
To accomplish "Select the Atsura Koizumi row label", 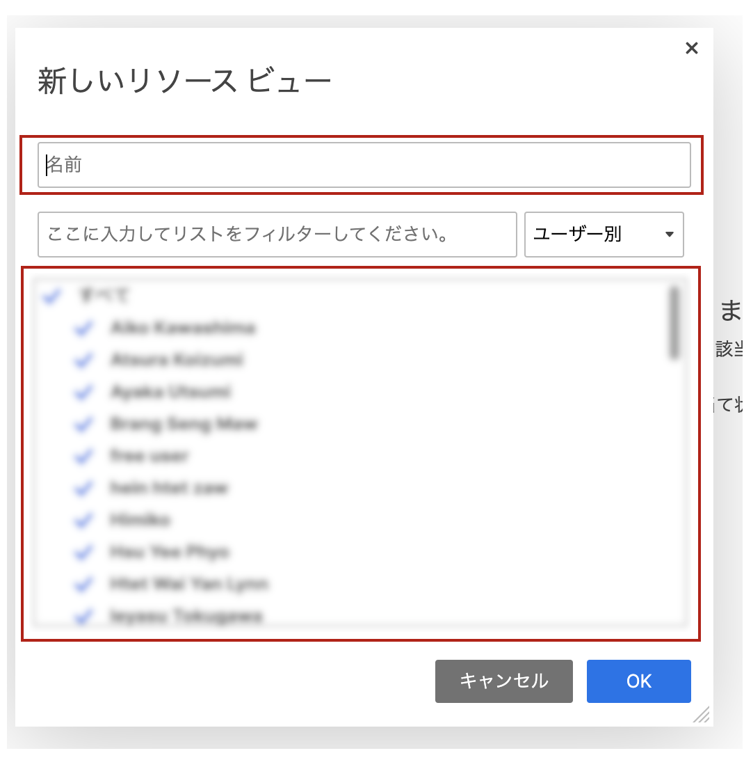I will 177,360.
